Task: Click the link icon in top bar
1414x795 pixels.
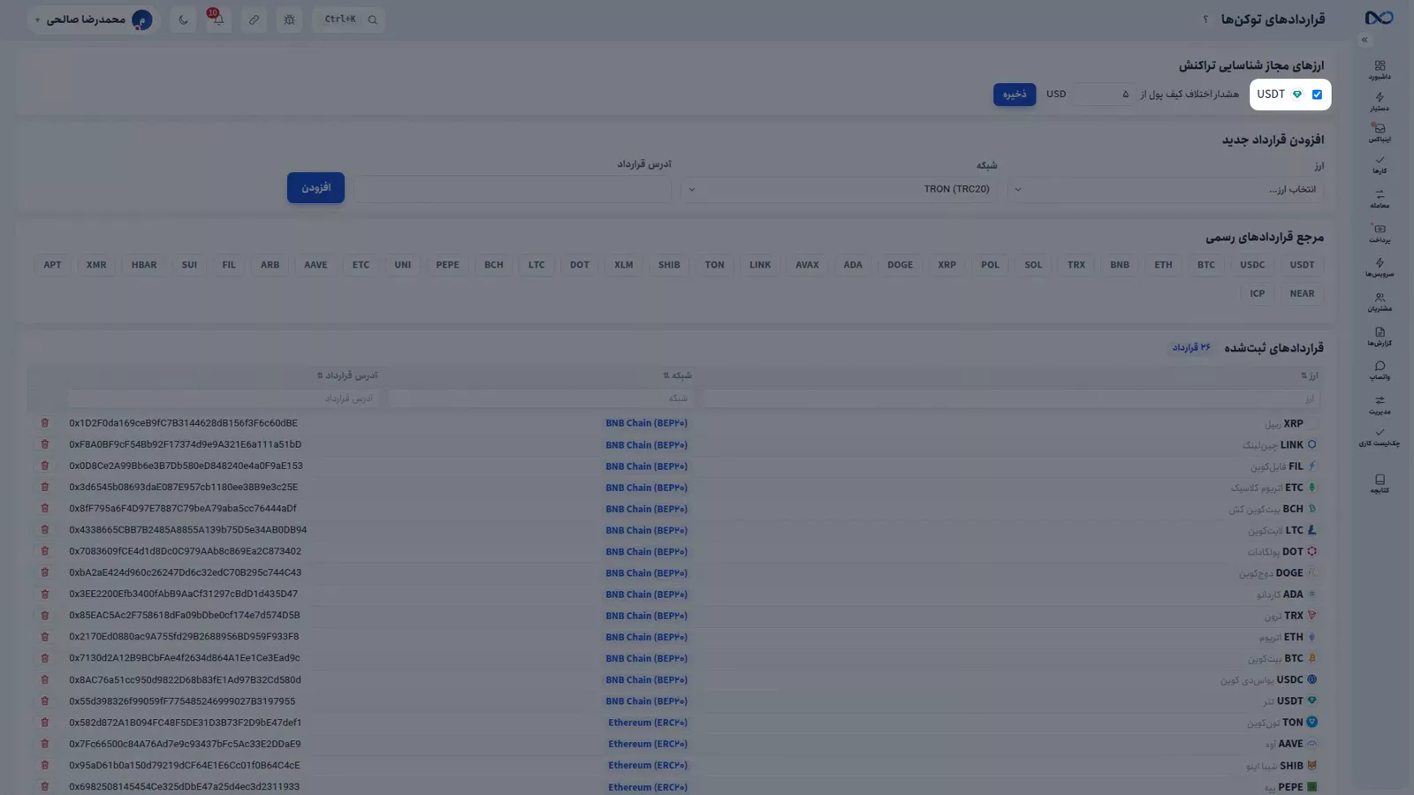Action: (x=254, y=19)
